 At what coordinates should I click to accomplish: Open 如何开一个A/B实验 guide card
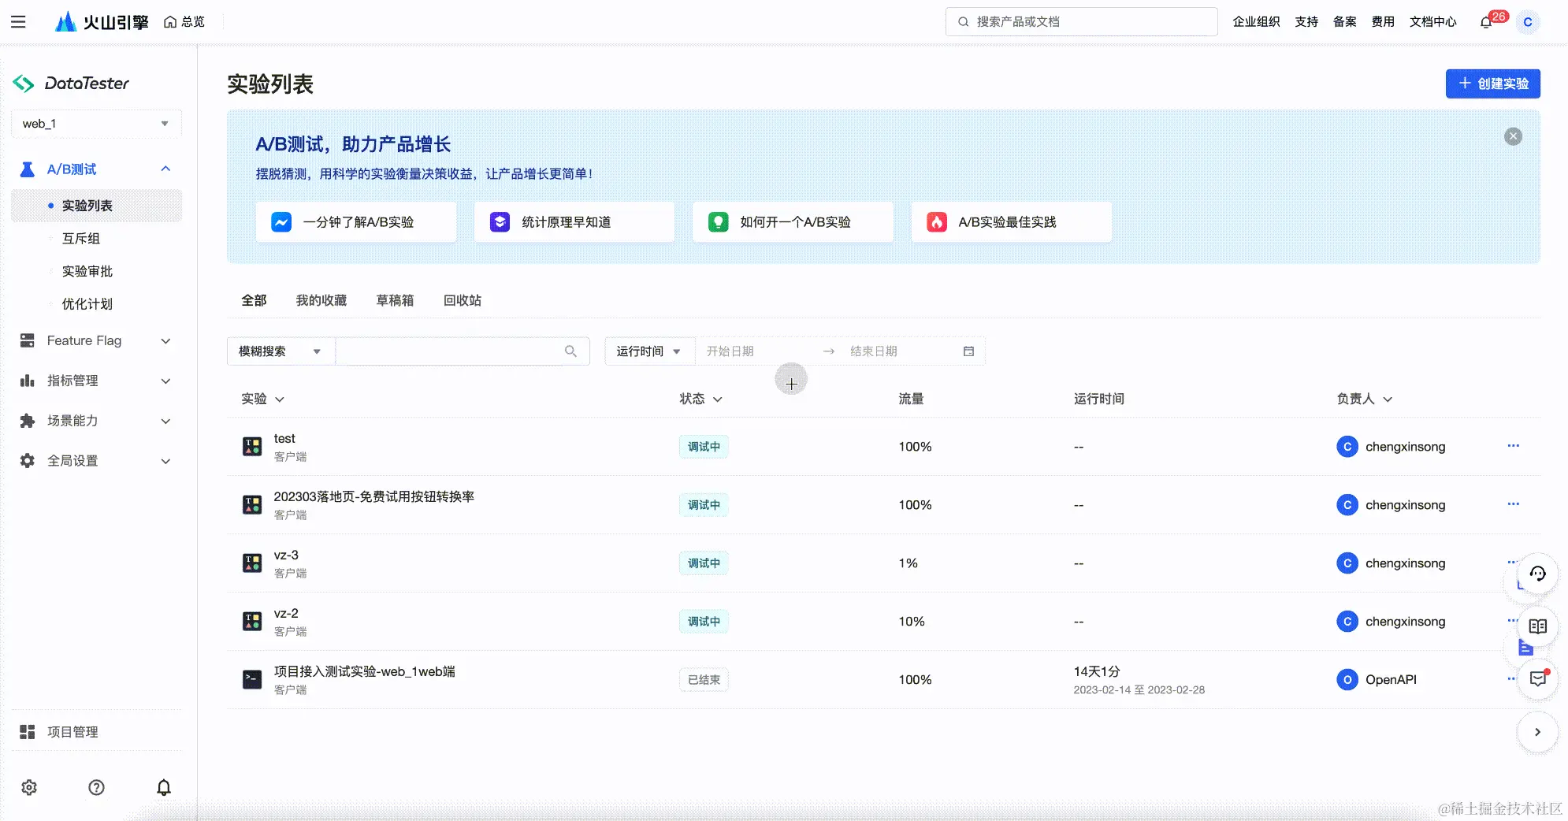point(793,222)
